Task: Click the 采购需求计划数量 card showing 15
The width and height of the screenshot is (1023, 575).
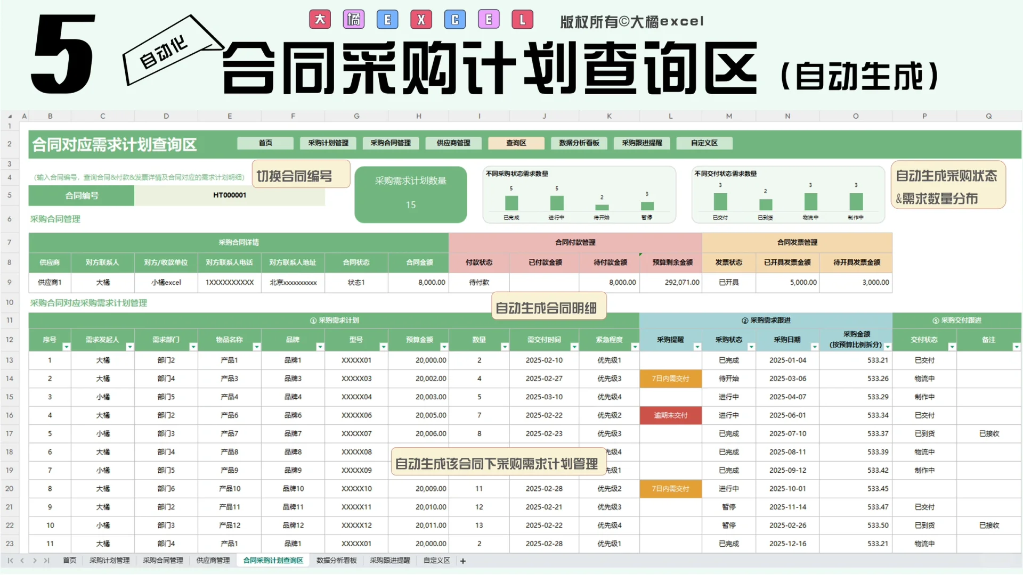Action: pyautogui.click(x=411, y=194)
